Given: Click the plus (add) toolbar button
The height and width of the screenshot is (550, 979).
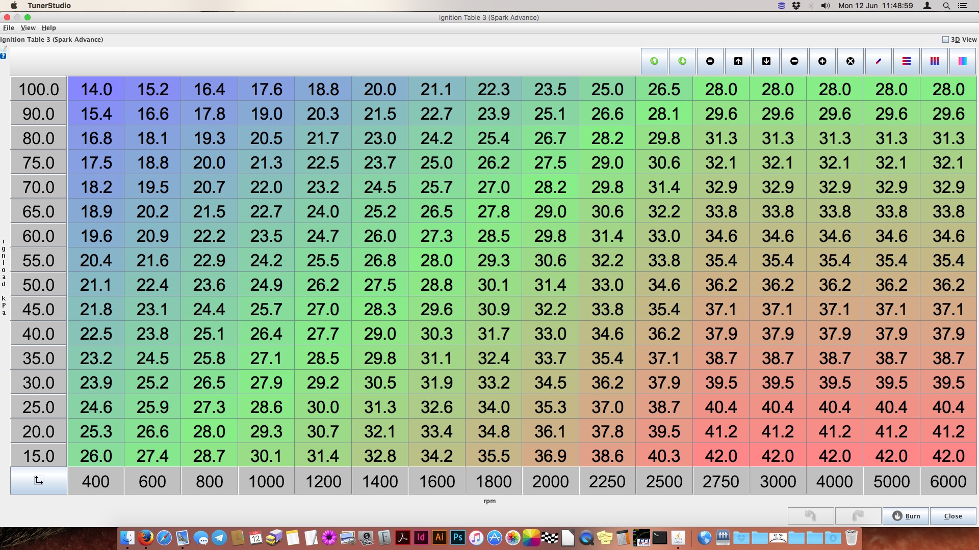Looking at the screenshot, I should 822,61.
